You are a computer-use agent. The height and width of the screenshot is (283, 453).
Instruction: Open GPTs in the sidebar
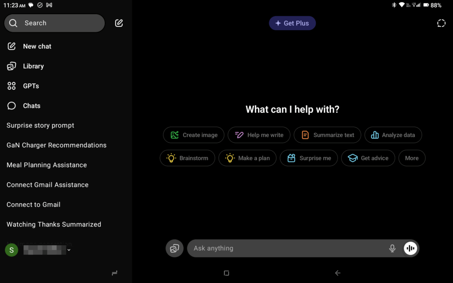[x=31, y=86]
